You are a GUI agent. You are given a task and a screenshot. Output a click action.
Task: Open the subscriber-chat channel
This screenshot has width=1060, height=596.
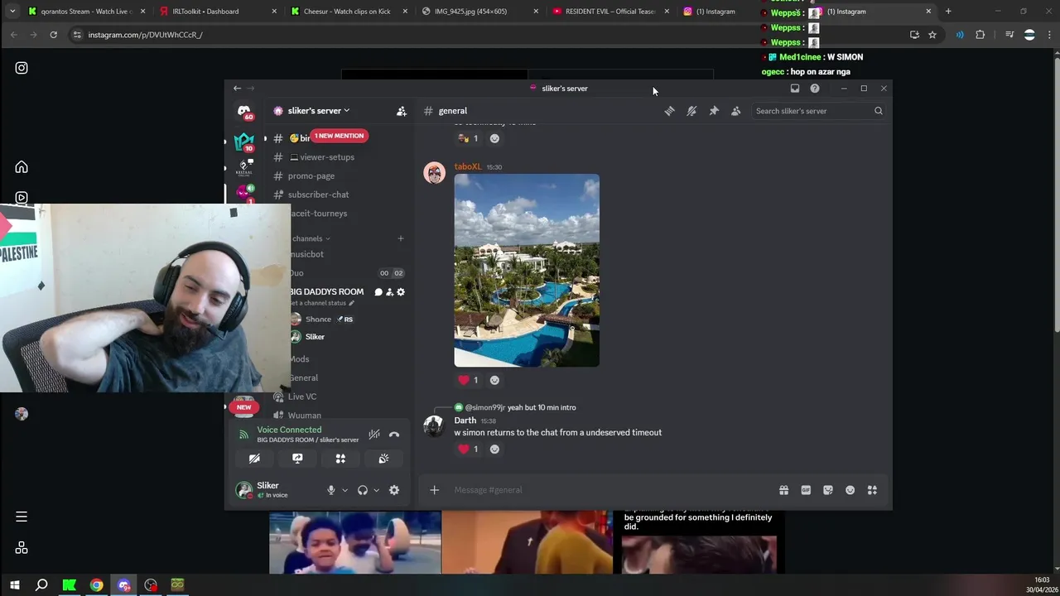[319, 195]
